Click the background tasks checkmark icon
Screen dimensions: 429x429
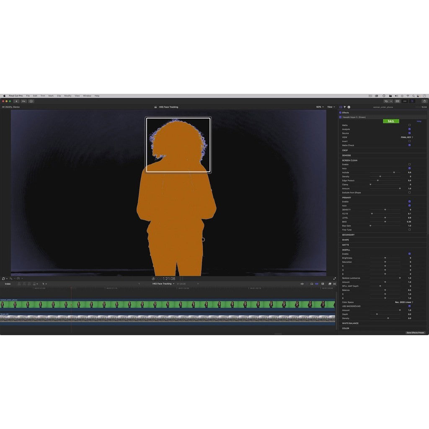pyautogui.click(x=31, y=101)
